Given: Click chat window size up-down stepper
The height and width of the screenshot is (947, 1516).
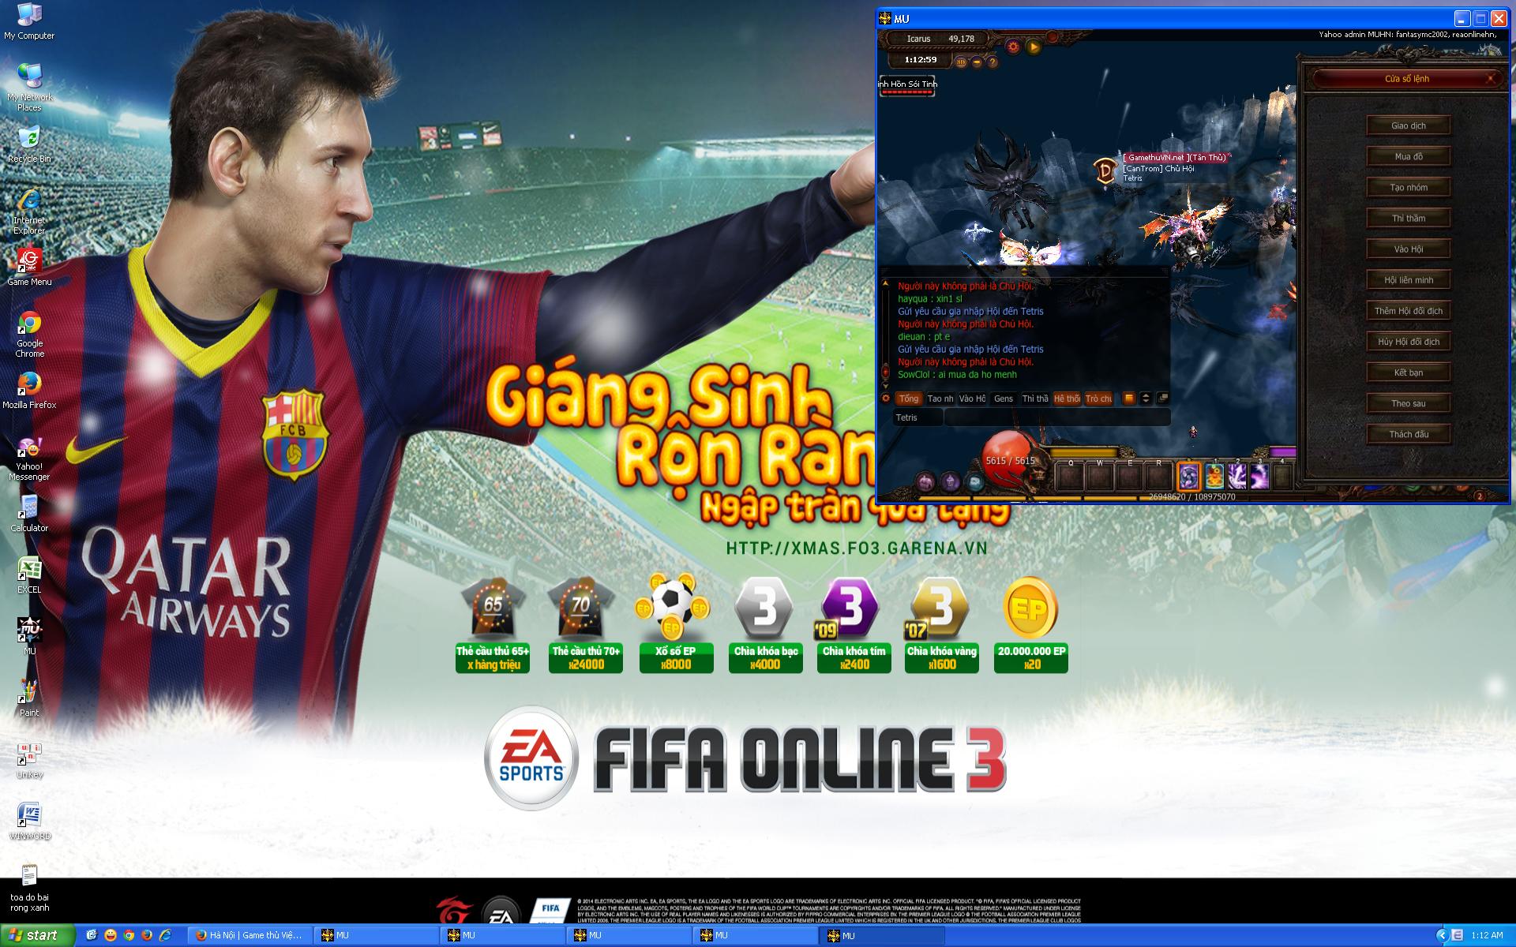Looking at the screenshot, I should click(x=1146, y=399).
